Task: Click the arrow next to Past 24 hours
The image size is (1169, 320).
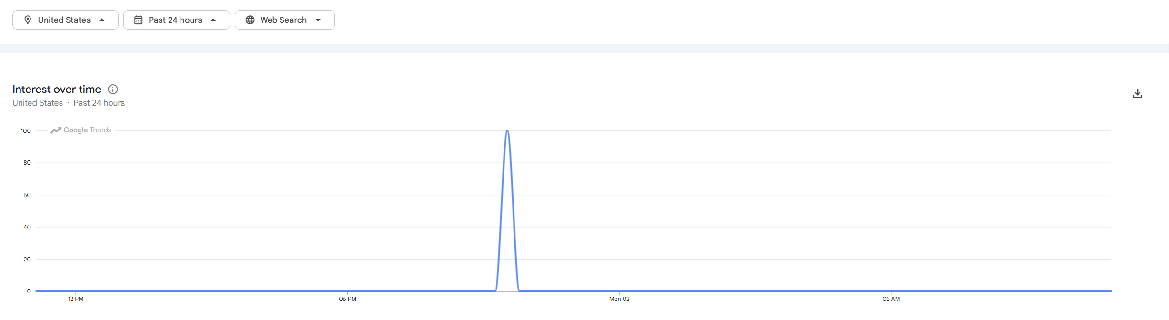Action: [x=213, y=20]
